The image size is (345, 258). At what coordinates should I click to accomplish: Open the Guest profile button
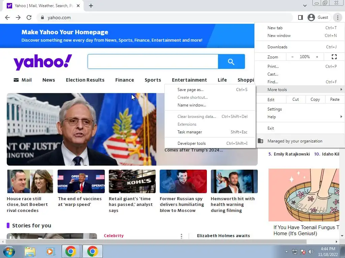tap(318, 17)
